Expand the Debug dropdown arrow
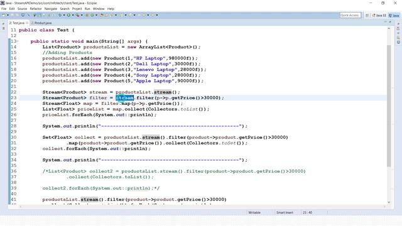 click(64, 15)
